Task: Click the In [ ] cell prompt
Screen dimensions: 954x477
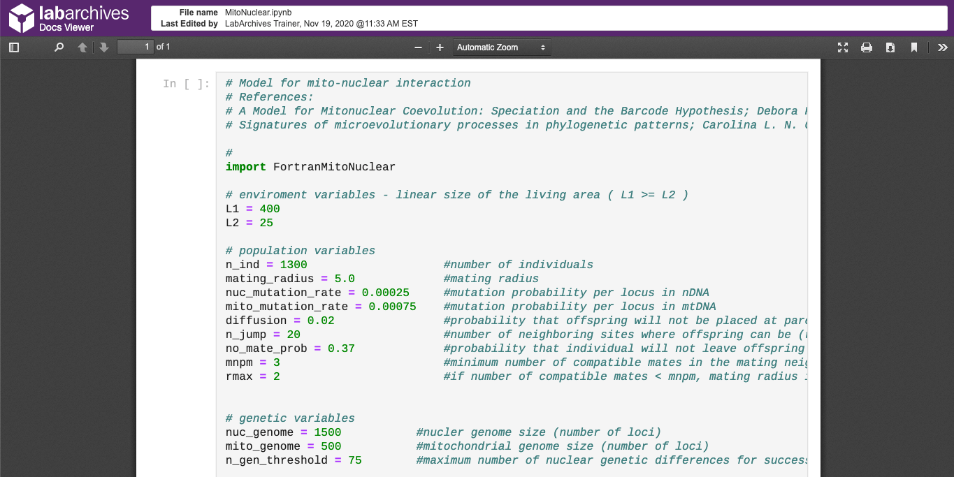Action: (x=187, y=84)
